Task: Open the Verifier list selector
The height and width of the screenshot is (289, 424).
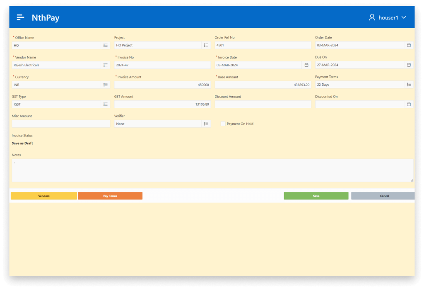Action: tap(206, 124)
